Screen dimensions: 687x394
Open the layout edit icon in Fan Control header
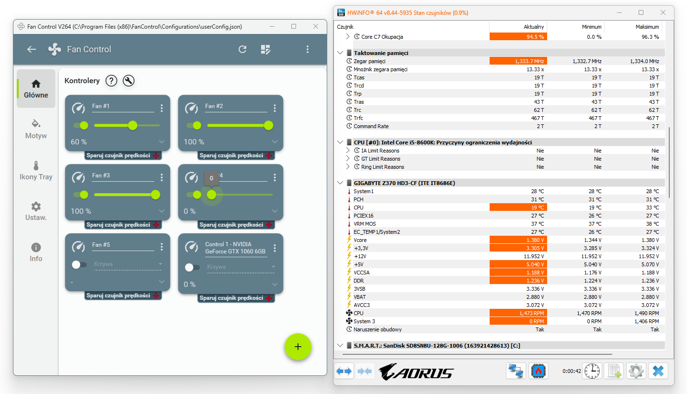(x=266, y=49)
